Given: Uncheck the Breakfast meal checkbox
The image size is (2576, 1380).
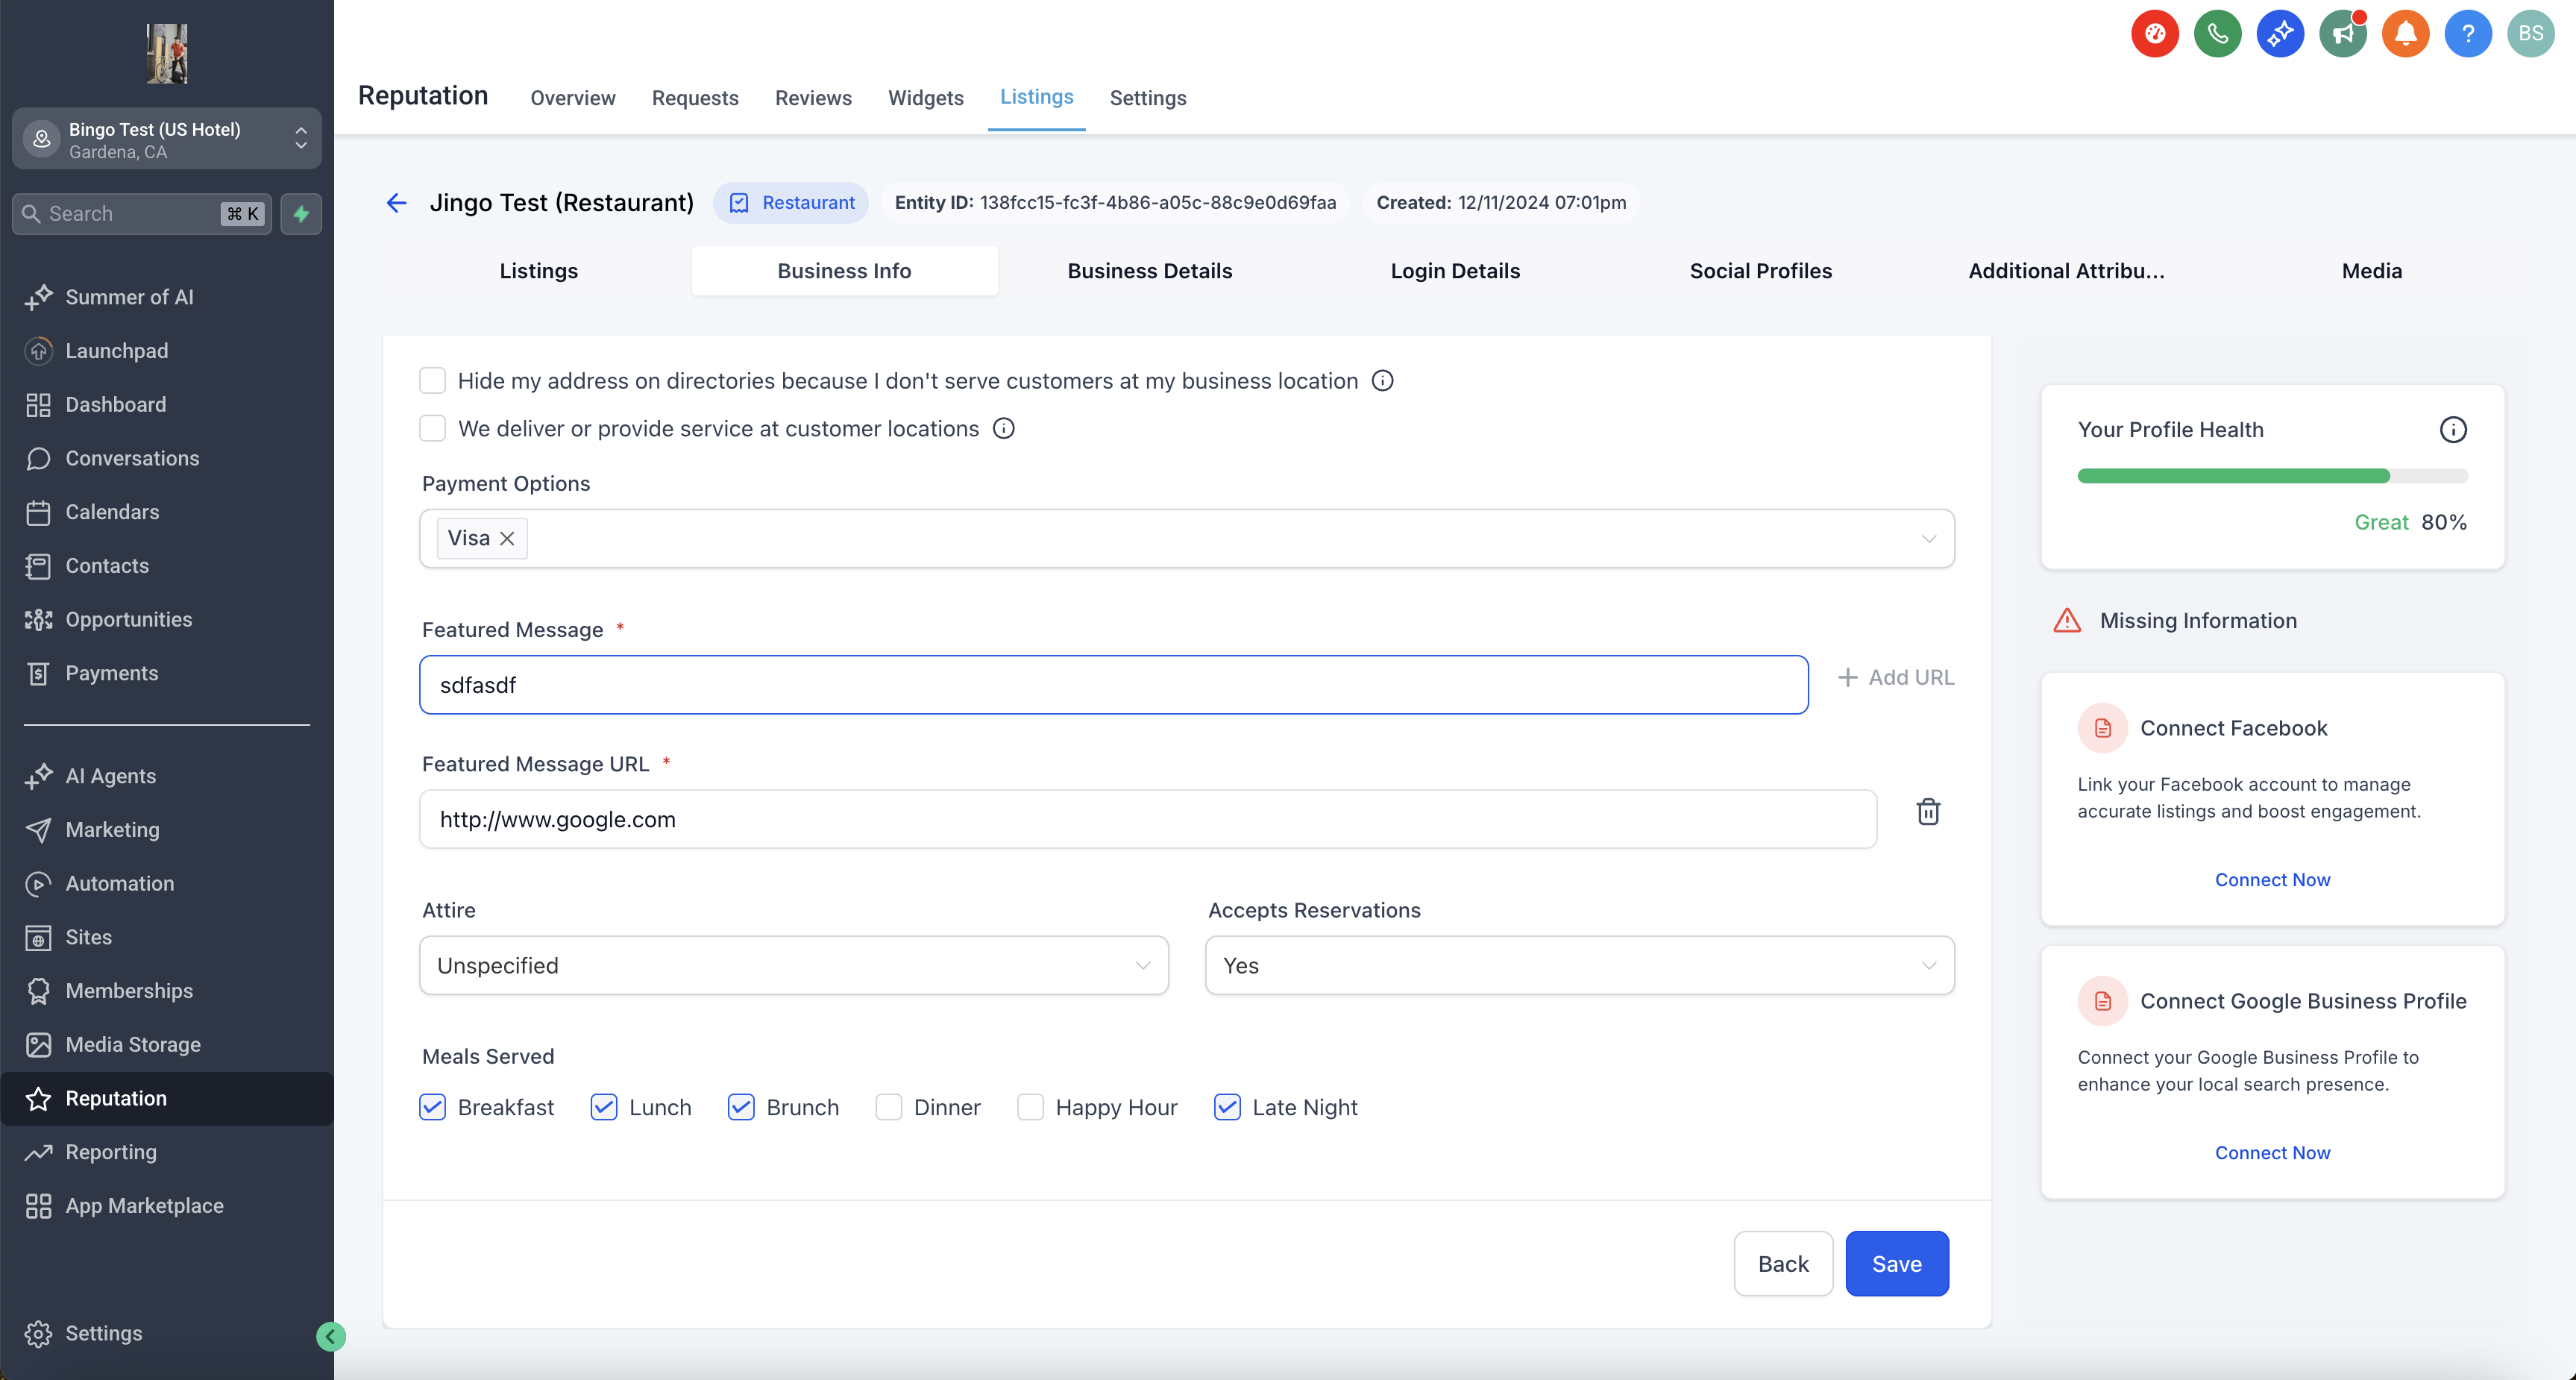Looking at the screenshot, I should coord(432,1107).
